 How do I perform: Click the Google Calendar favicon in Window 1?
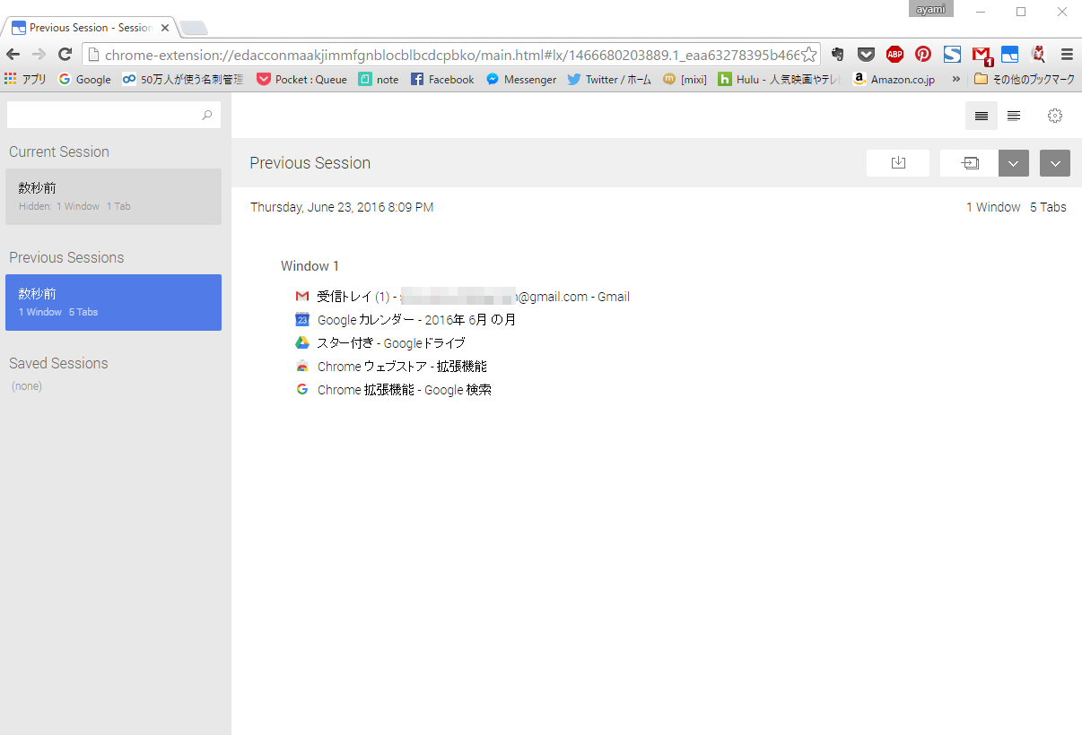(x=302, y=320)
